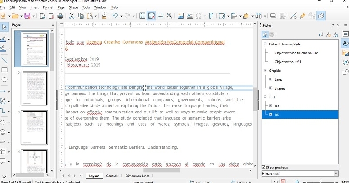Select 'Object without fill' style
The image size is (349, 183).
288,62
